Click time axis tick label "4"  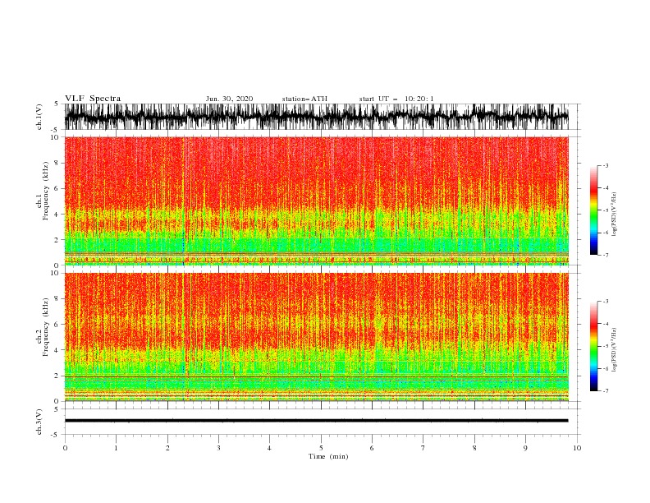(x=269, y=448)
